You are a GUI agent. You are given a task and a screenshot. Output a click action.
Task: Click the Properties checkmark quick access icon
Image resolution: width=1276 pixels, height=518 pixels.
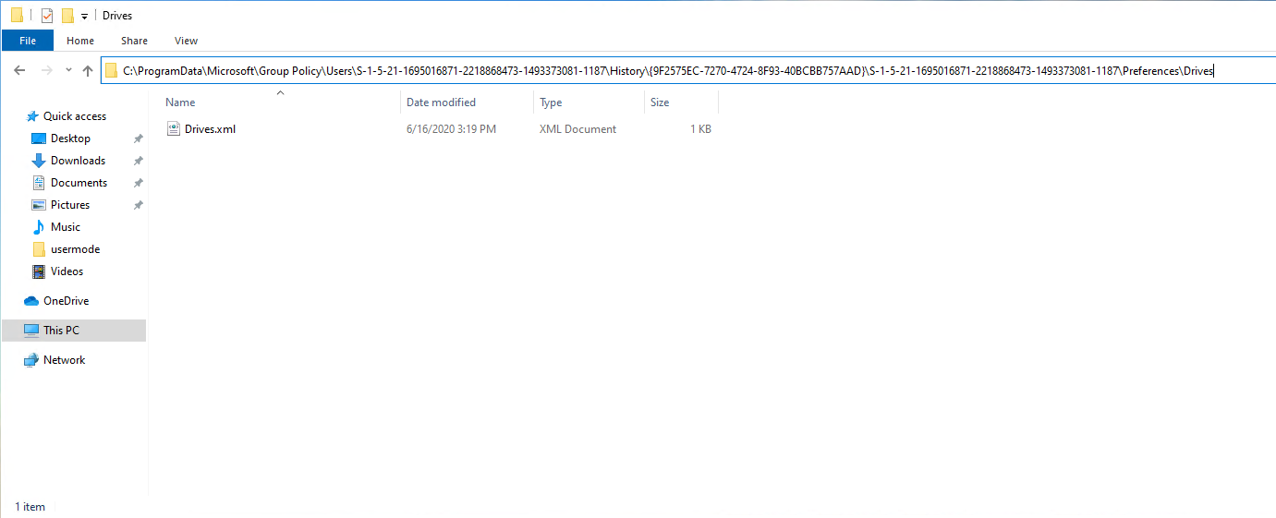tap(47, 15)
